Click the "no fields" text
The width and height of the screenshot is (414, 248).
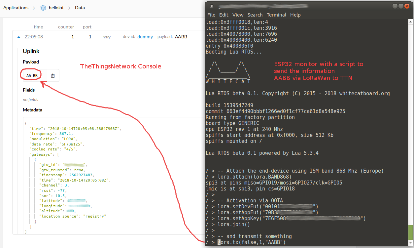pos(30,100)
